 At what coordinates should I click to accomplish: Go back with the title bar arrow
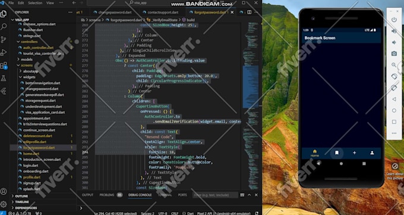74,3
